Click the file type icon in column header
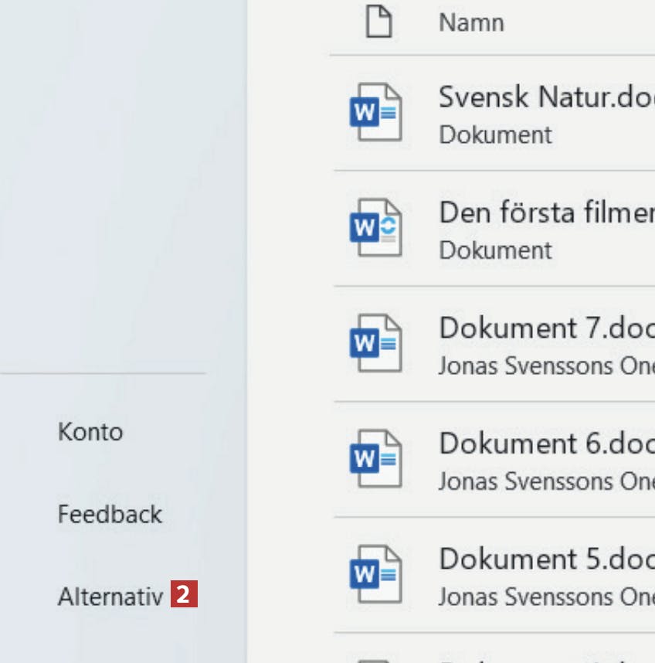655x663 pixels. 378,22
